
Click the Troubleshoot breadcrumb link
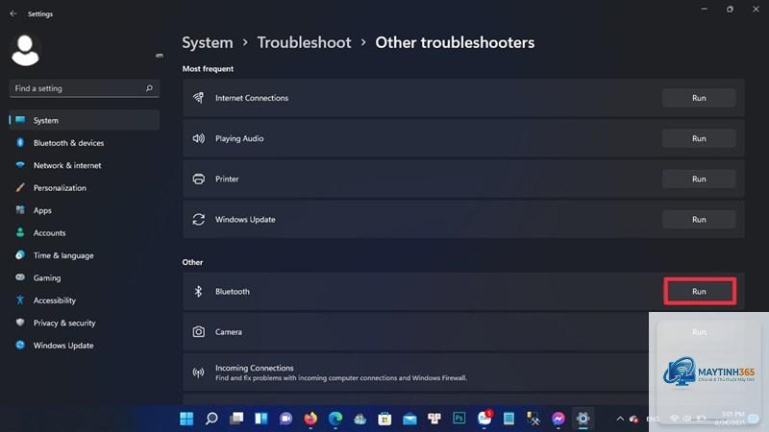[304, 42]
